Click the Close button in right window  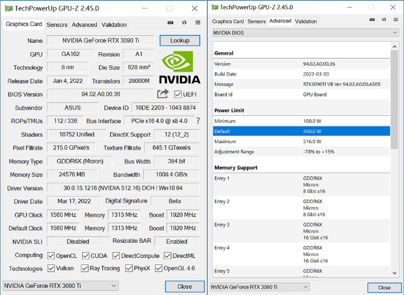point(384,288)
